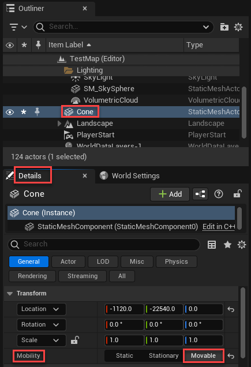Open the Scale type dropdown
The width and height of the screenshot is (251, 367).
41,340
